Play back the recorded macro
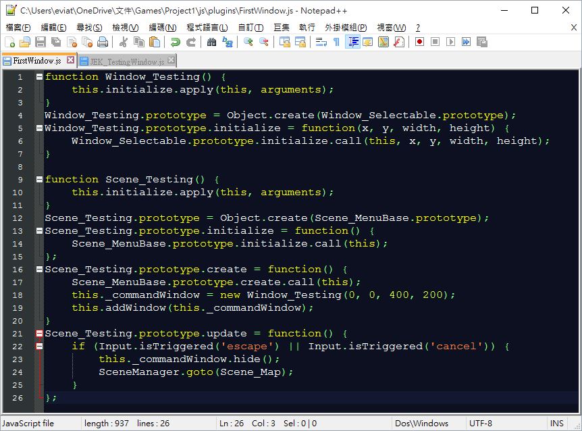Image resolution: width=582 pixels, height=431 pixels. coord(450,42)
